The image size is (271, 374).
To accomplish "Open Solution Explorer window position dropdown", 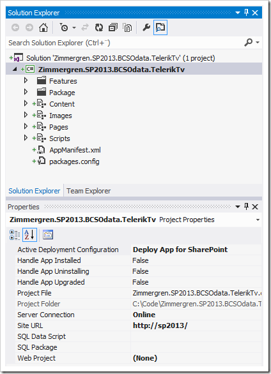I will click(238, 13).
